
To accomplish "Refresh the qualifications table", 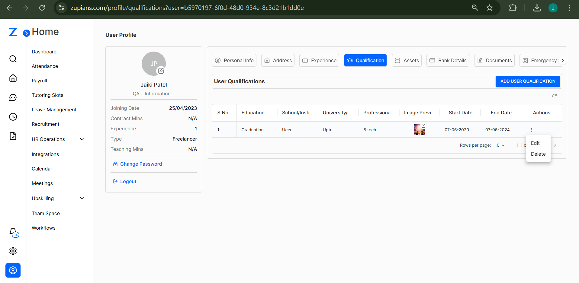I will coord(554,96).
